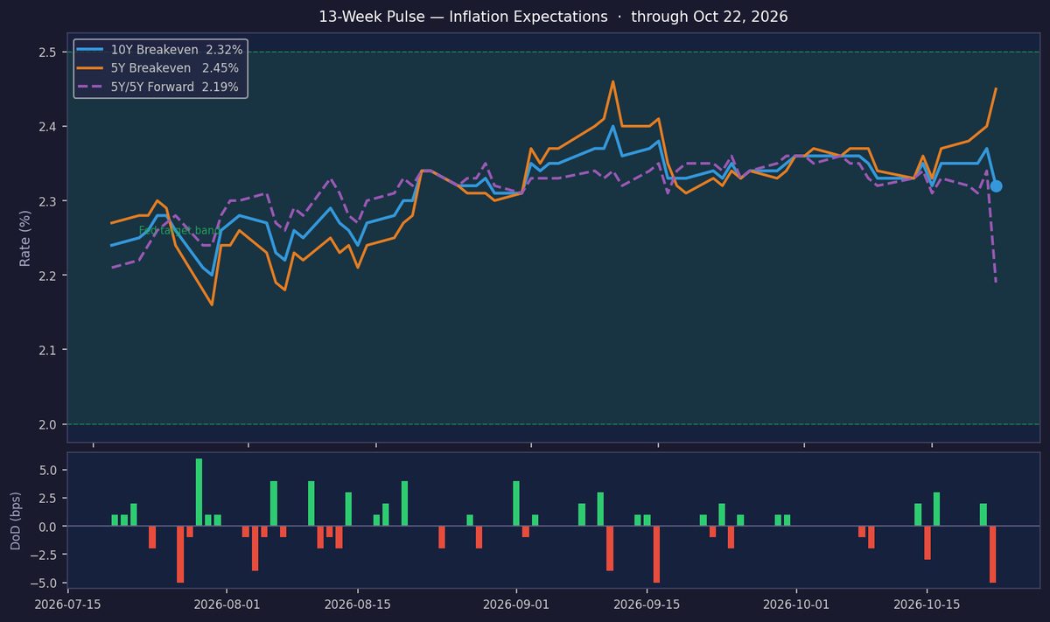This screenshot has width=1050, height=622.
Task: Select the '10Y Breakeven 2.32%' legend entry
Action: (160, 50)
